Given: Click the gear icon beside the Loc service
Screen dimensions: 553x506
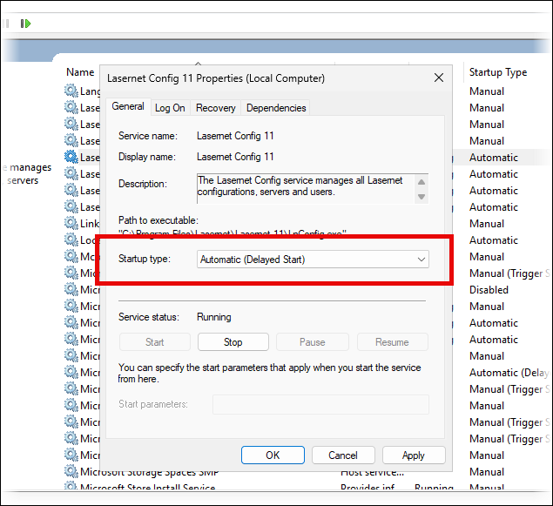Looking at the screenshot, I should coord(71,240).
